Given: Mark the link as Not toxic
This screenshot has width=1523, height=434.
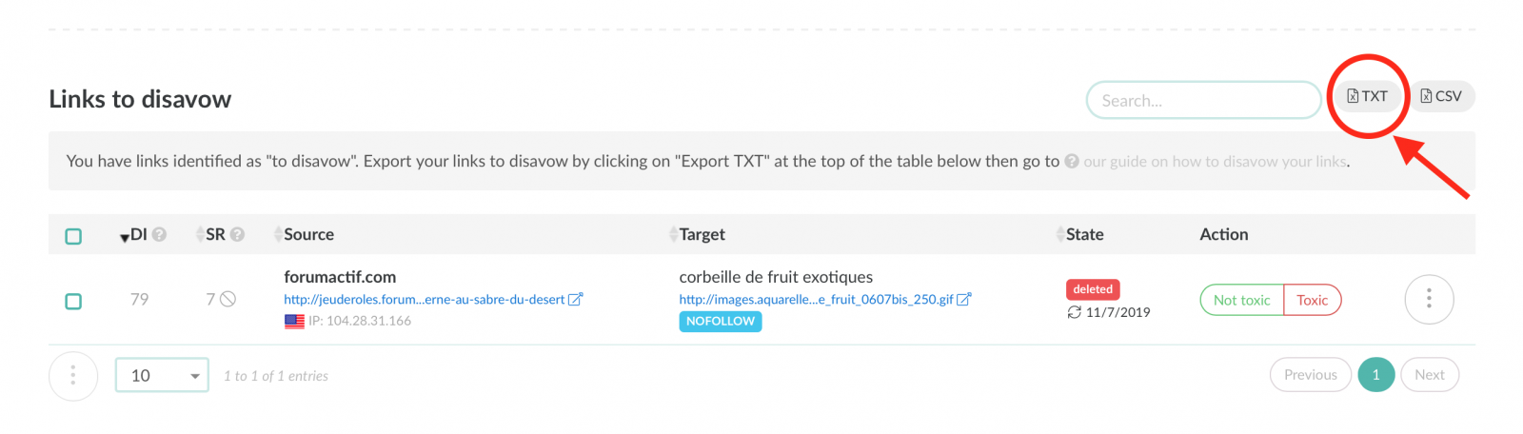Looking at the screenshot, I should (1241, 300).
